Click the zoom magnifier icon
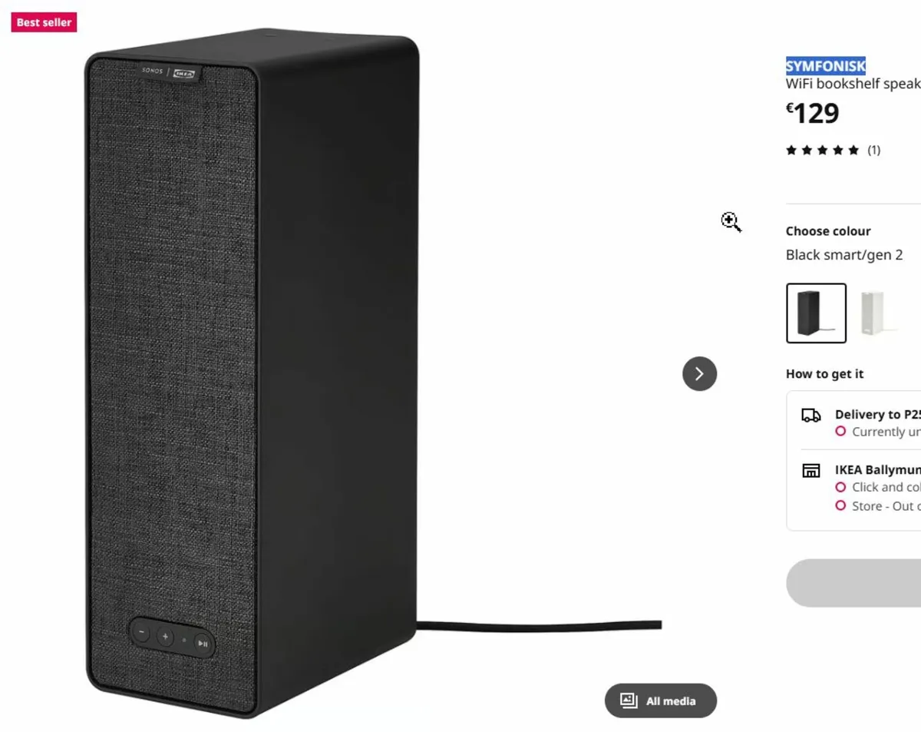 (x=731, y=223)
